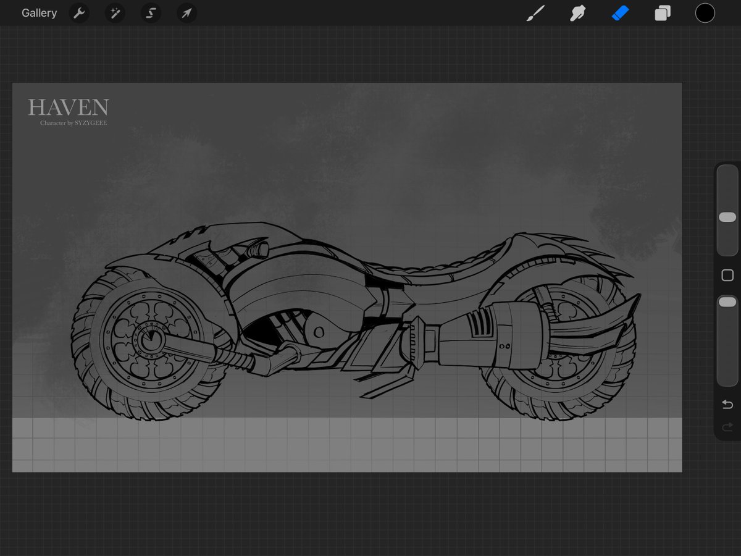Select the Smudge tool
The height and width of the screenshot is (556, 741).
click(577, 13)
